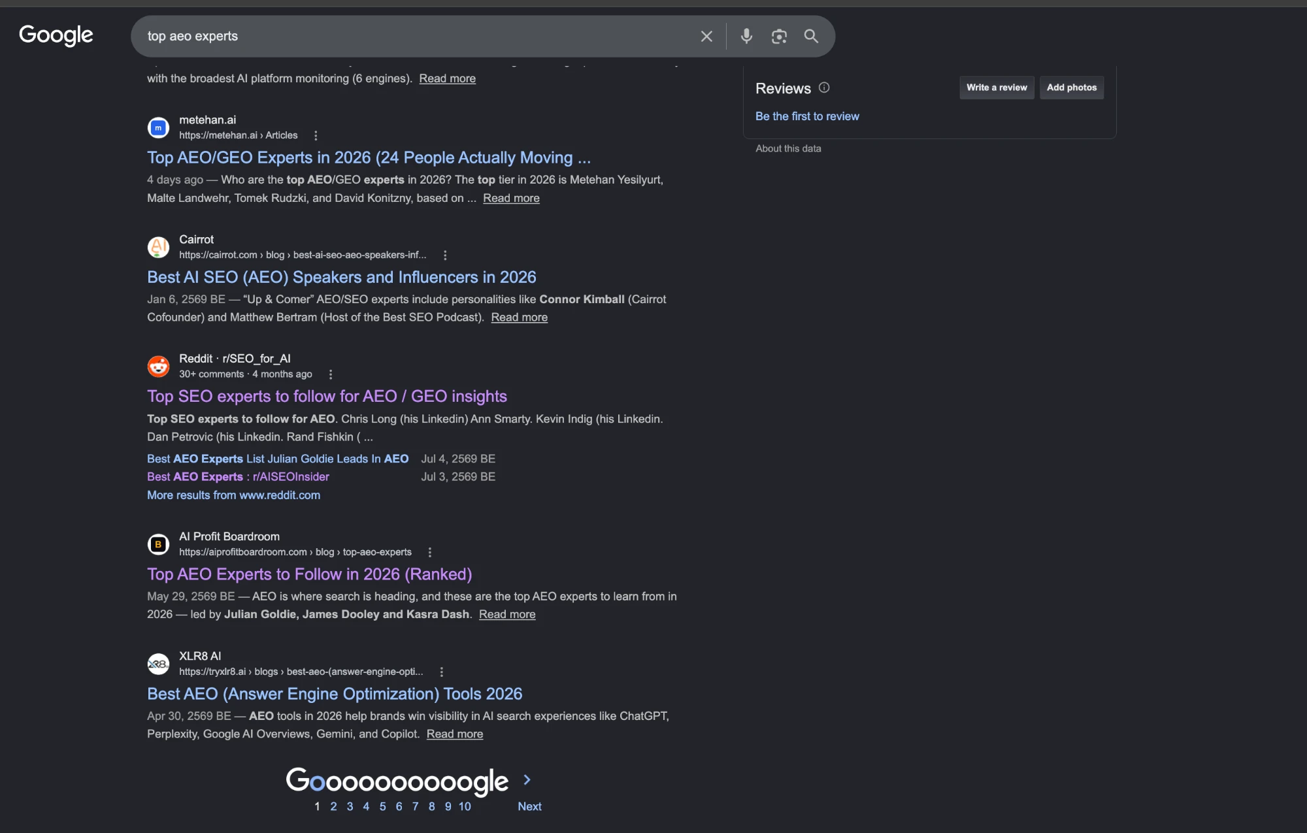Click the Reddit · r/SEO_for_AI source label
Image resolution: width=1307 pixels, height=833 pixels.
pos(235,359)
